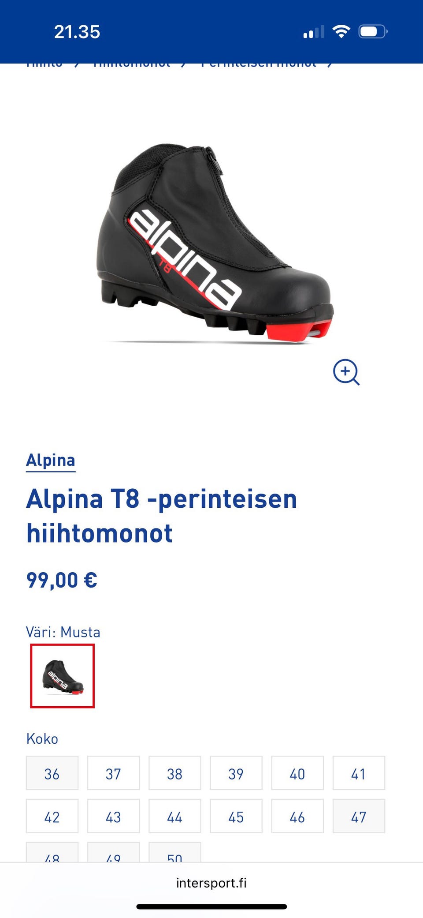Tap the cellular signal bars icon
Viewport: 423px width, 918px height.
pyautogui.click(x=314, y=32)
